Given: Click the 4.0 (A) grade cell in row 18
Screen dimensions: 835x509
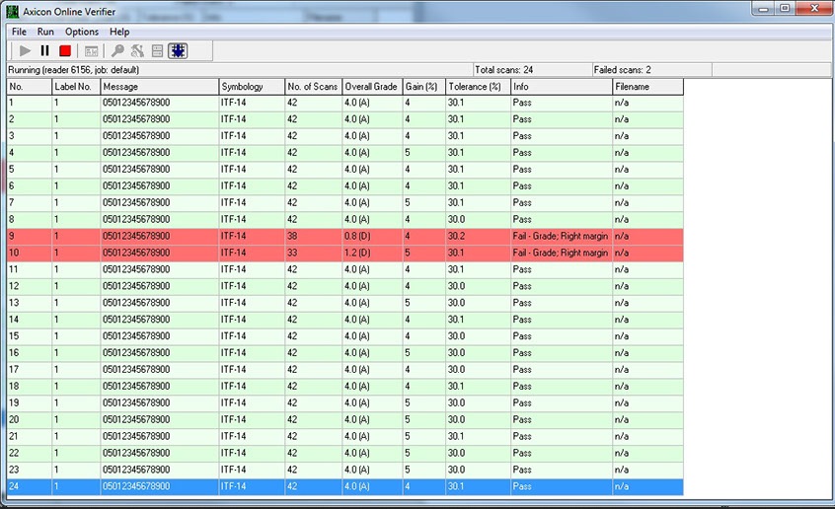Looking at the screenshot, I should (372, 386).
